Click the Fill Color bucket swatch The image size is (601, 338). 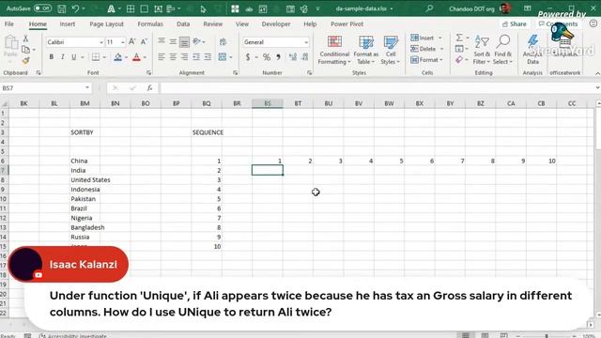(118, 57)
